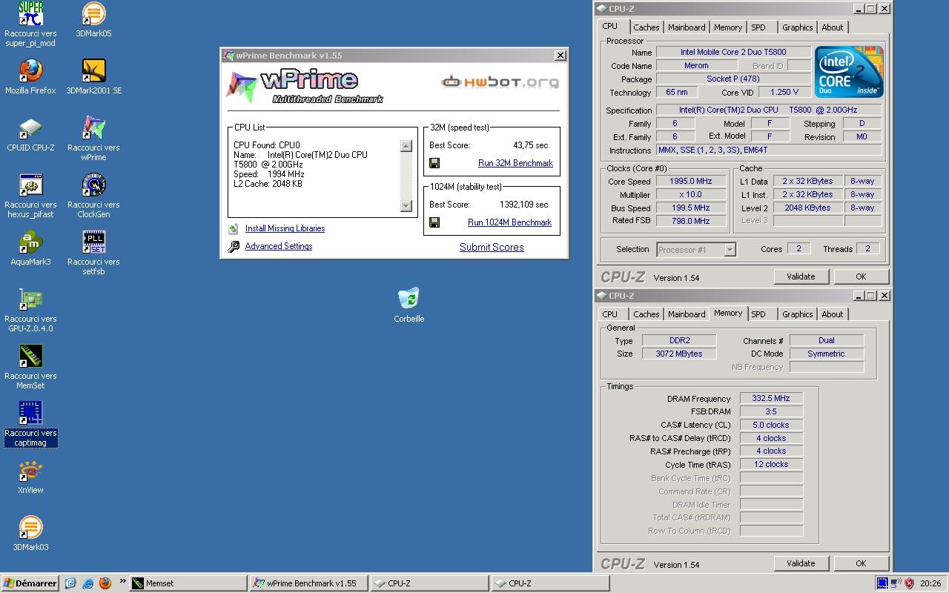Open the Démarrer start menu
This screenshot has height=593, width=949.
(x=30, y=583)
